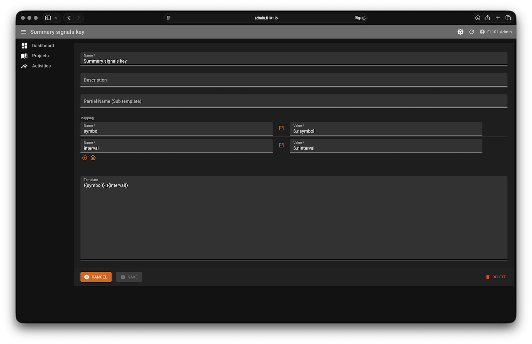Open the hamburger menu icon
Viewport: 532px width, 344px height.
[x=23, y=32]
